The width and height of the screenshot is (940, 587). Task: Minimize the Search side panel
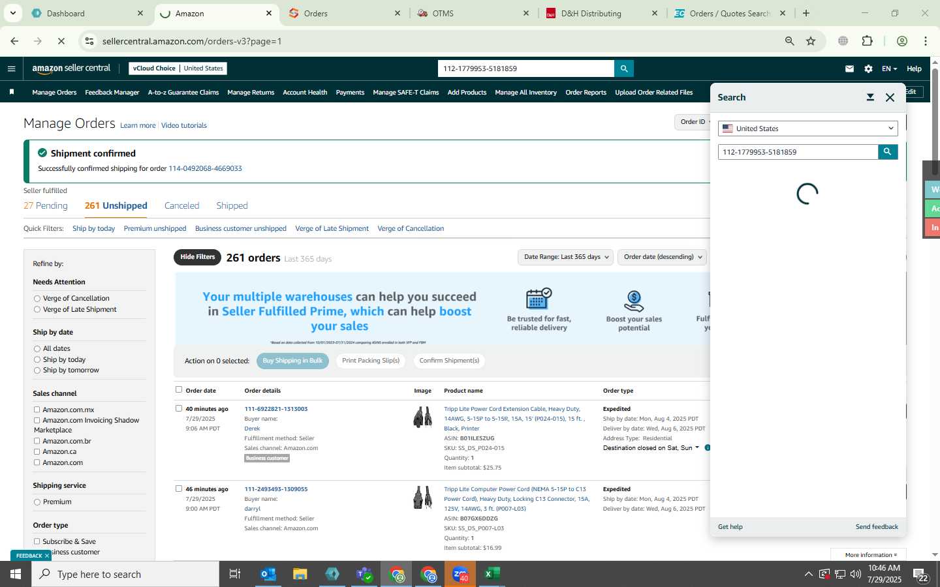click(x=870, y=97)
